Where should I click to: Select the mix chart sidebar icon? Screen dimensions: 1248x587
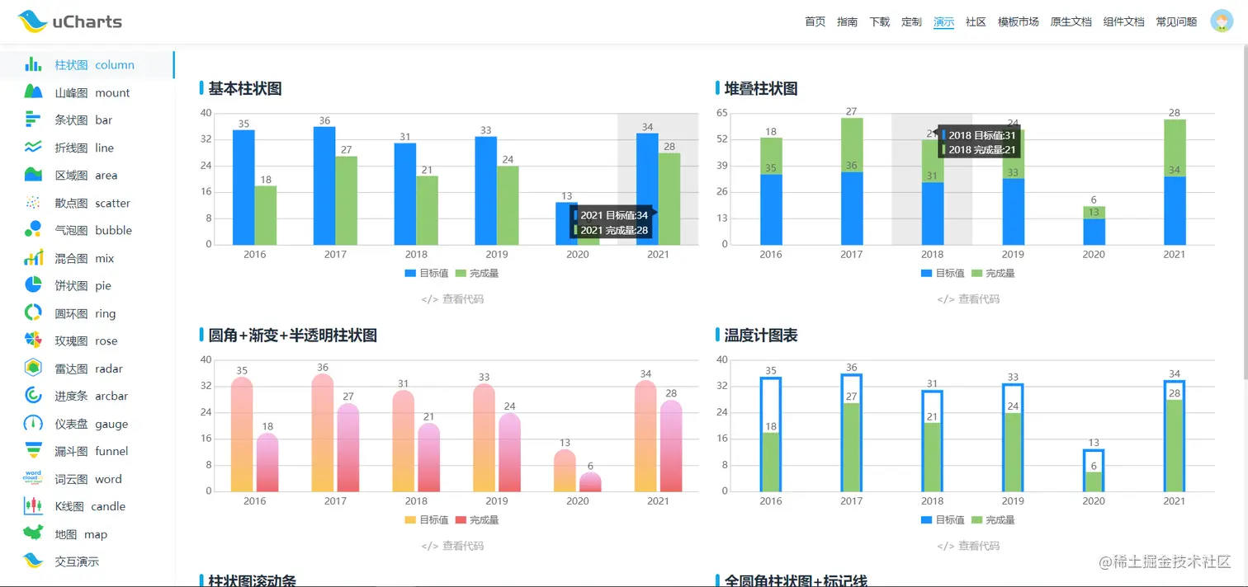coord(33,258)
